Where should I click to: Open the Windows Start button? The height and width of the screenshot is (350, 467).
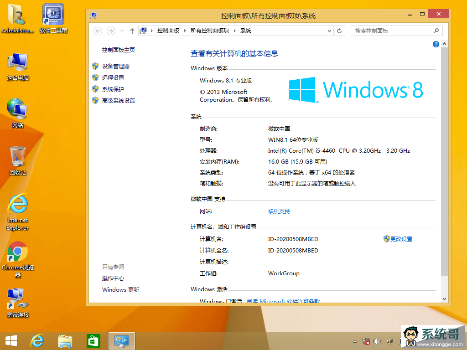(x=11, y=341)
